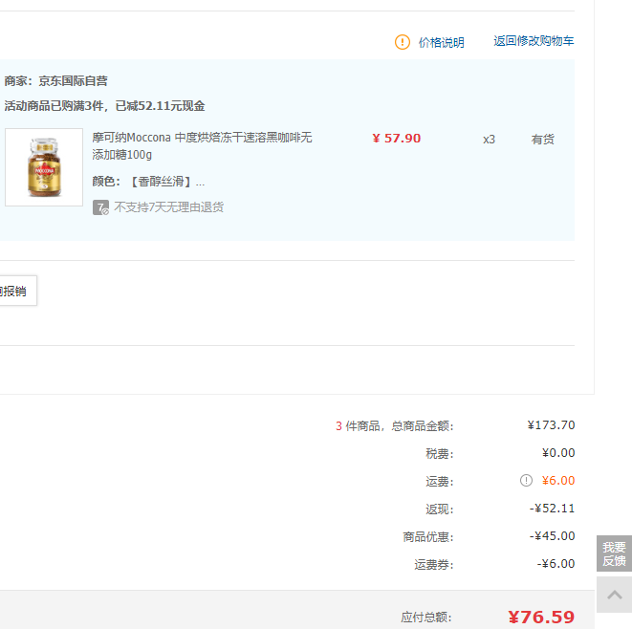
Task: Click the 我要反馈 feedback button
Action: click(x=614, y=553)
